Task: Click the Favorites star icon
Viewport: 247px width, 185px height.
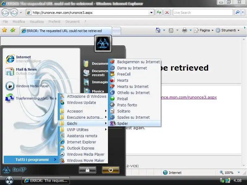Action: pyautogui.click(x=5, y=30)
